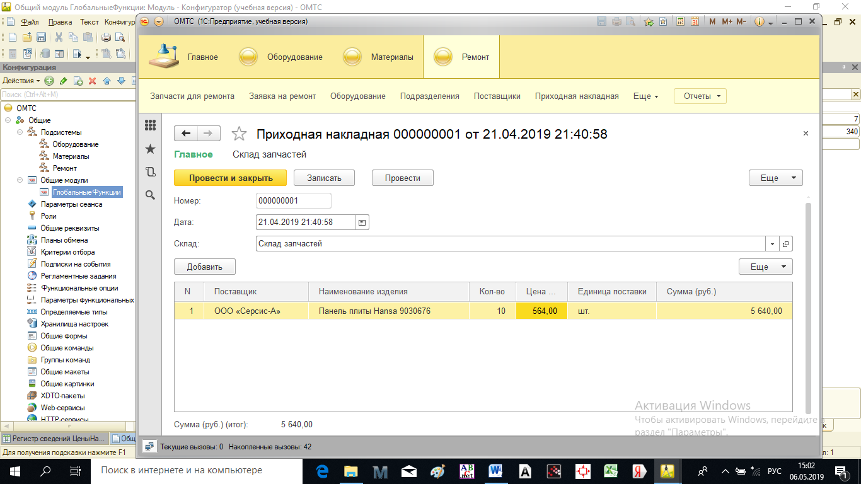Screen dimensions: 861x484
Task: Add this document to favorites with the star outline
Action: pos(239,134)
